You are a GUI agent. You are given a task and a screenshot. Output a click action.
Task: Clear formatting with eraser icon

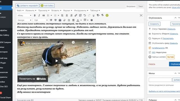point(64,20)
